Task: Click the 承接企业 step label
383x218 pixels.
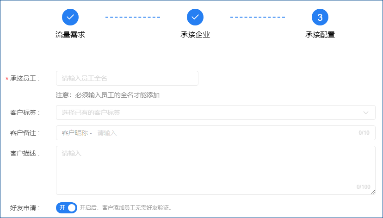Action: pyautogui.click(x=195, y=35)
